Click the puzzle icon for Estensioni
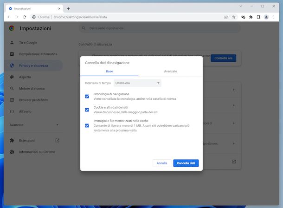Screen dimensions: 283x208 pyautogui.click(x=12, y=140)
